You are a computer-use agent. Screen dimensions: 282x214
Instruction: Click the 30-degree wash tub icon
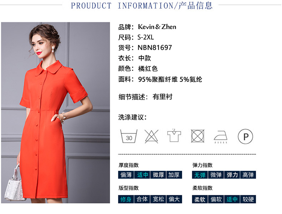coord(129,136)
